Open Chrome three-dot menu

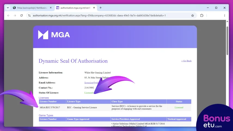(225, 16)
